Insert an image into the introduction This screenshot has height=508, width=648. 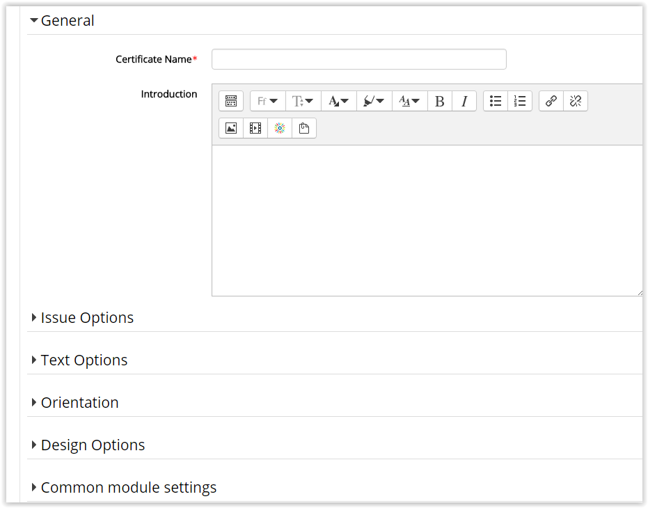pyautogui.click(x=231, y=128)
